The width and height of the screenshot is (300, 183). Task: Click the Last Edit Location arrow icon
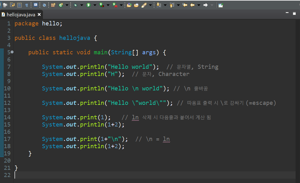185,5
